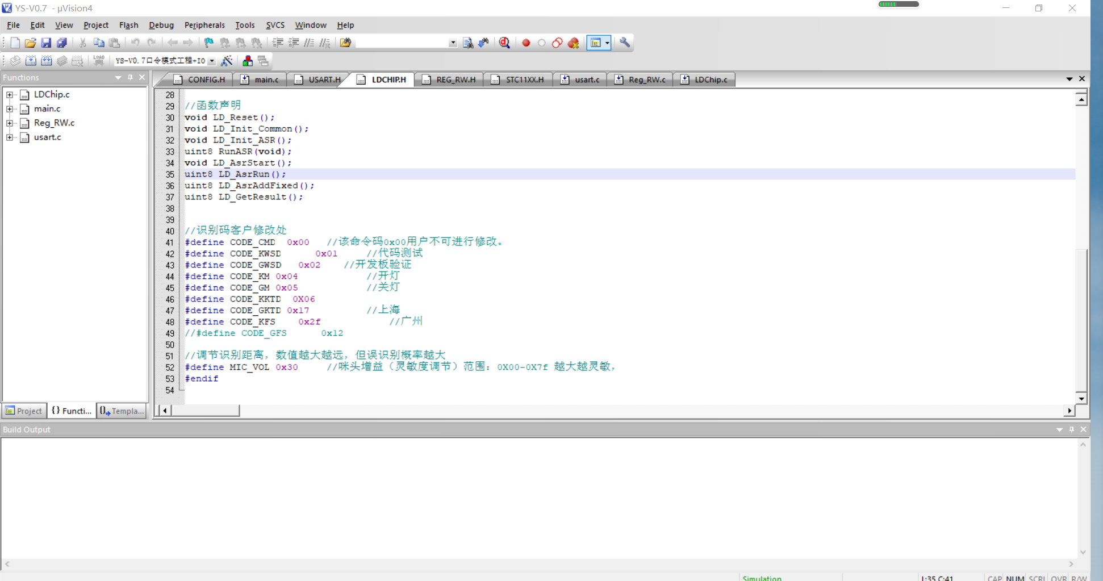Kill all breakpoints
The width and height of the screenshot is (1103, 581).
[x=574, y=43]
